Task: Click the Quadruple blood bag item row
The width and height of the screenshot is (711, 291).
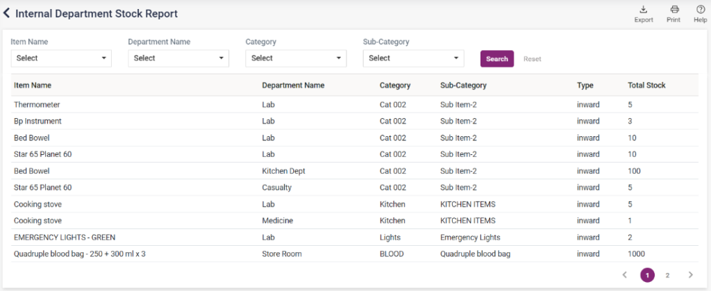Action: click(x=79, y=254)
